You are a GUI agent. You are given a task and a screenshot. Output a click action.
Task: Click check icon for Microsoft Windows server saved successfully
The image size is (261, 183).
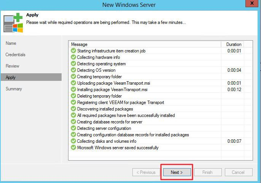tap(73, 147)
